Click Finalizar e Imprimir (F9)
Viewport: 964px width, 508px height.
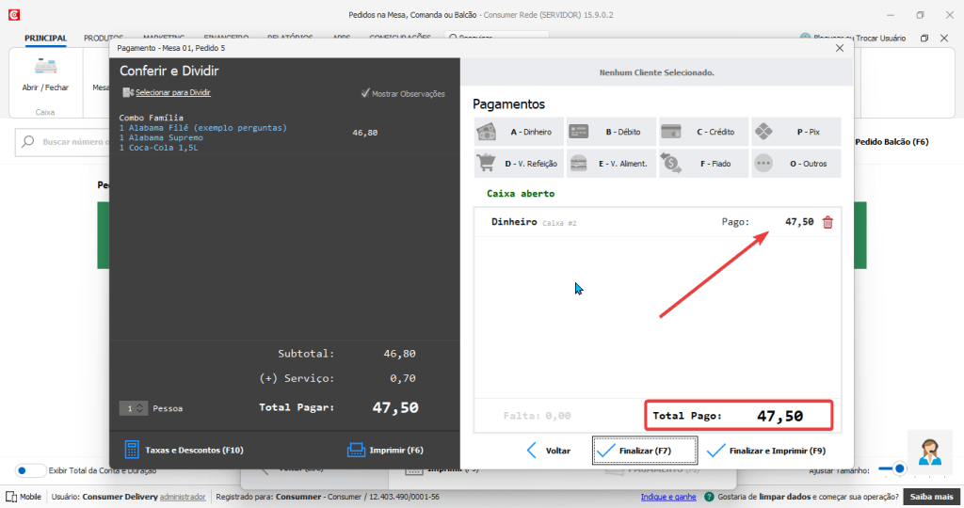pyautogui.click(x=766, y=450)
